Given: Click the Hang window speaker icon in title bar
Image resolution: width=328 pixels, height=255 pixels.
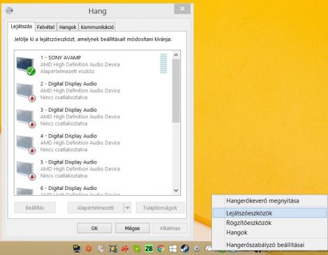Looking at the screenshot, I should [9, 11].
